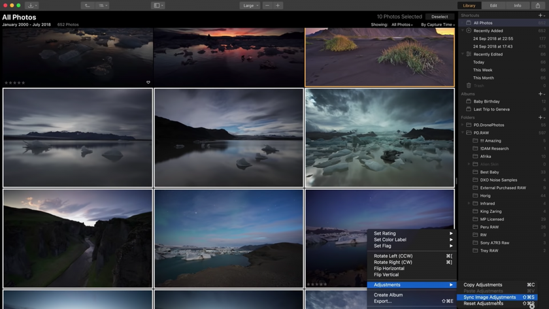
Task: Open Set Flag submenu
Action: pos(412,246)
